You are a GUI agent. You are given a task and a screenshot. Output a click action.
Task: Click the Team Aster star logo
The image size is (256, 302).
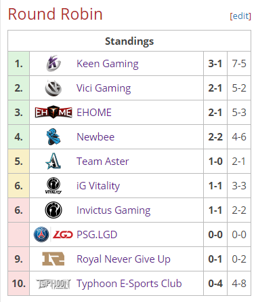pos(54,161)
